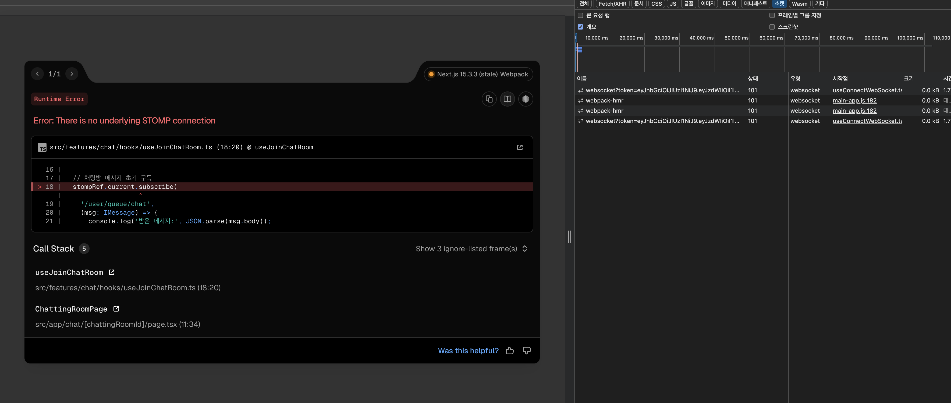
Task: Copy the error stack trace icon
Action: click(x=489, y=99)
